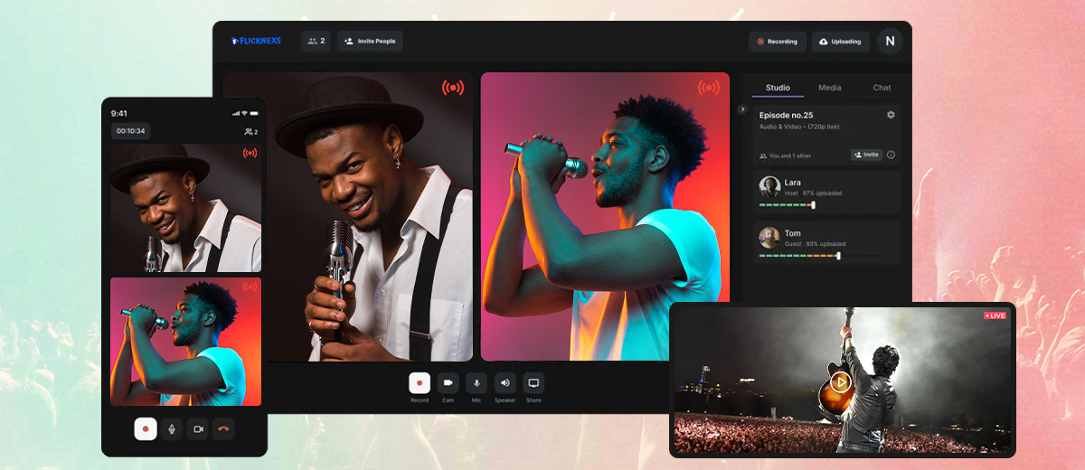Collapse the side panel with the chevron arrow
This screenshot has width=1085, height=470.
742,109
